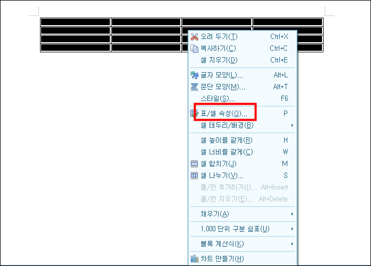
Task: Click the 셀 나누기 split cells icon
Action: [195, 175]
